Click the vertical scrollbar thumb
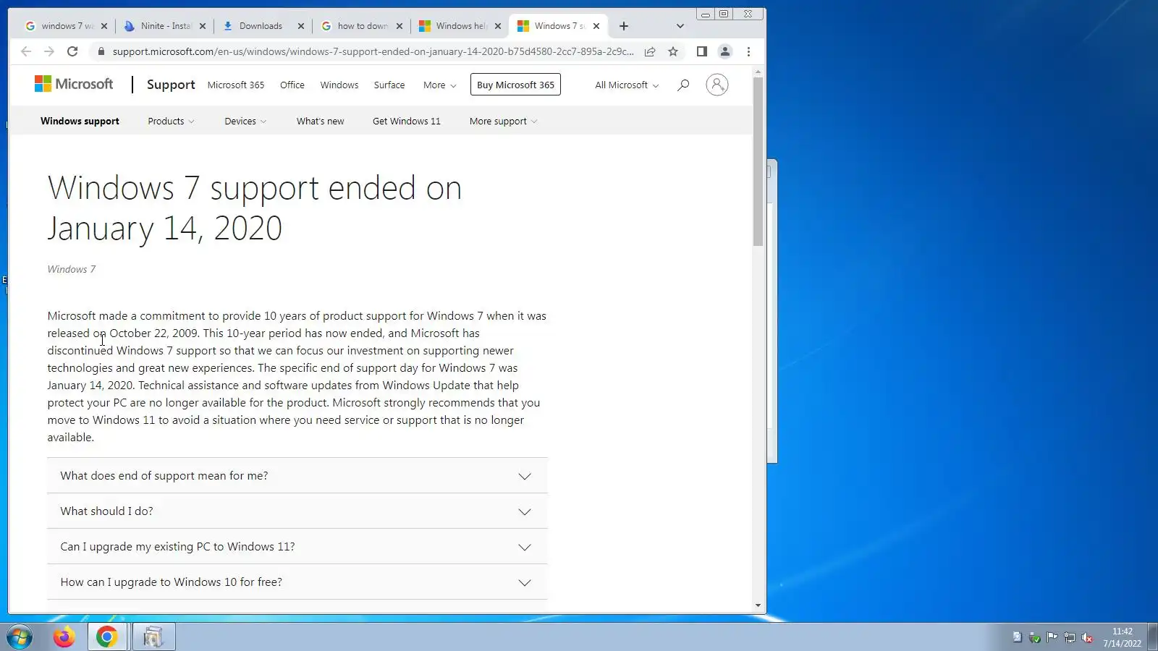1158x651 pixels. coord(758,161)
